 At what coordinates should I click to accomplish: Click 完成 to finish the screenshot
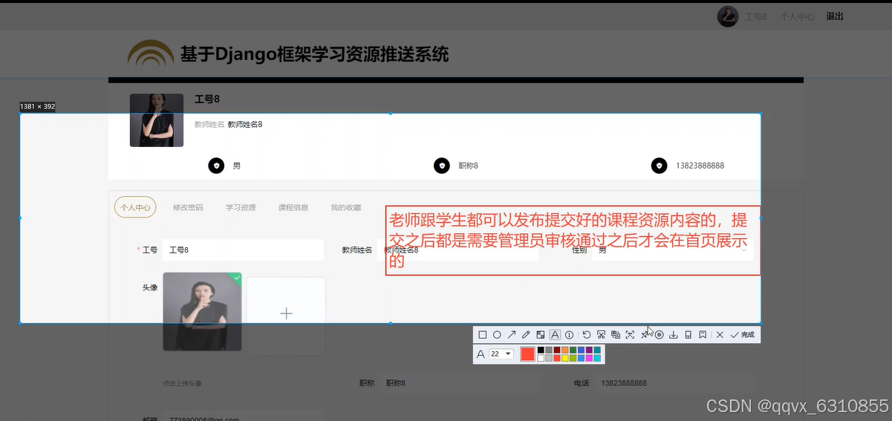[x=742, y=335]
